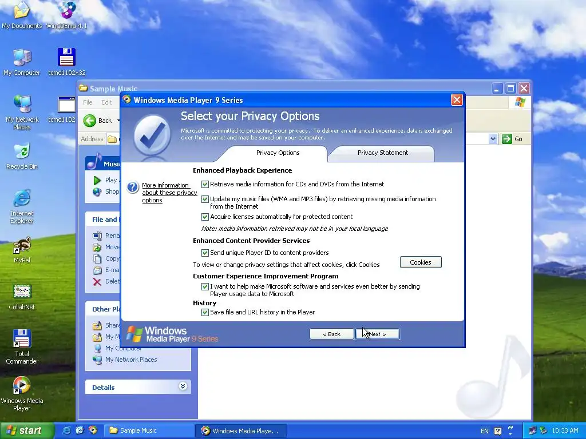Click Play all icon in Music Tasks

point(97,180)
